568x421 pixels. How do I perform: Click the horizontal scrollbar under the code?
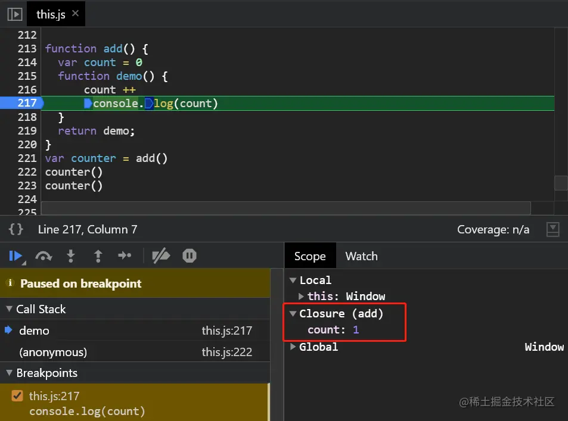coord(286,208)
